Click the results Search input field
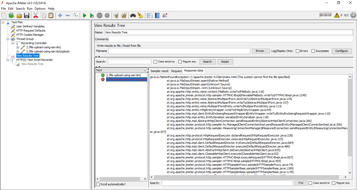 point(129,62)
